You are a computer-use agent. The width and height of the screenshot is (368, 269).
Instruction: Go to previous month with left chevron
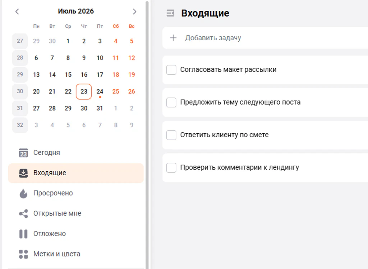pos(17,11)
